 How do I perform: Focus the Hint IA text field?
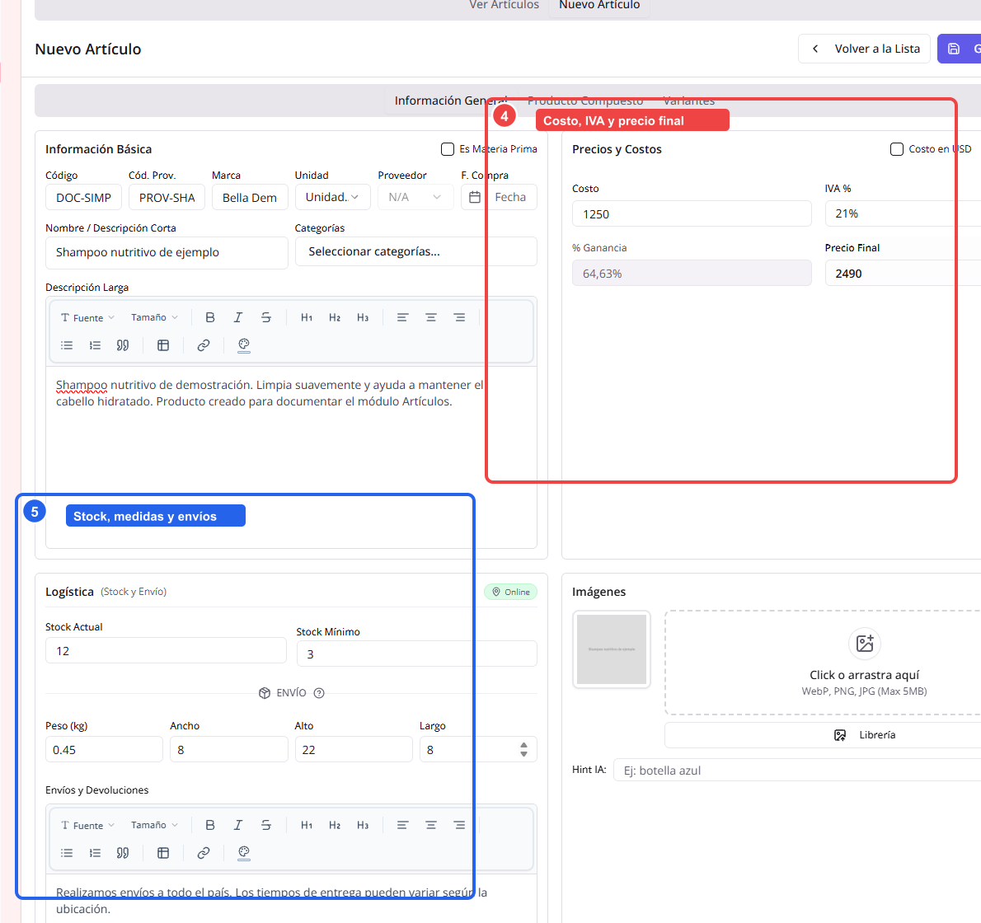[x=798, y=771]
